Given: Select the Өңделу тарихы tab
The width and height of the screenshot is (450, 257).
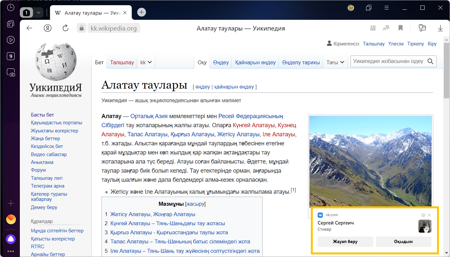Looking at the screenshot, I should pyautogui.click(x=301, y=62).
